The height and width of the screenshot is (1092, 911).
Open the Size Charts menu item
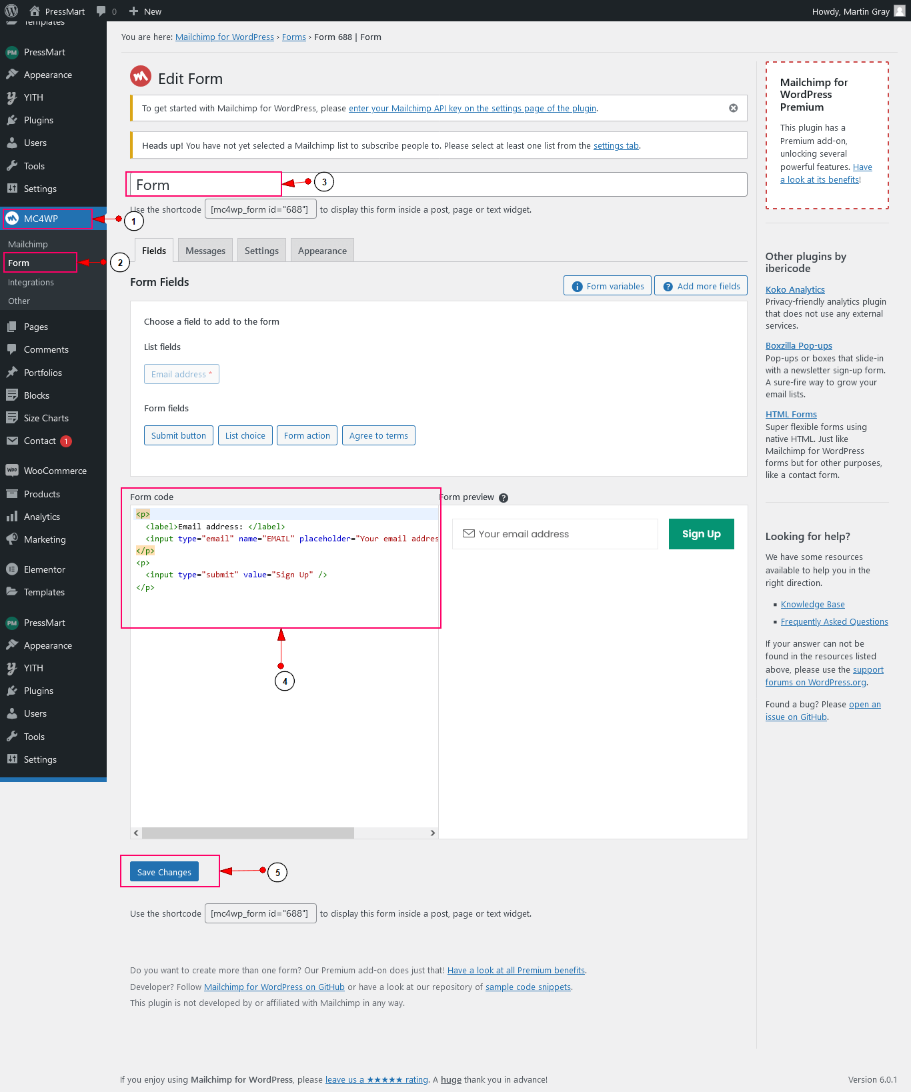tap(46, 418)
